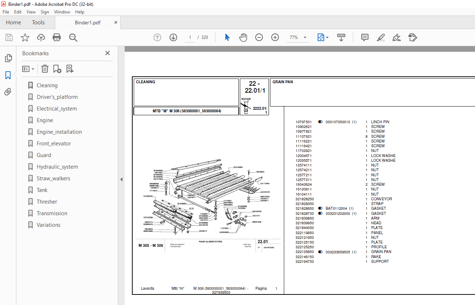Close the Binder1.pdf tab

tap(116, 23)
